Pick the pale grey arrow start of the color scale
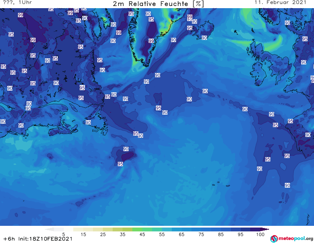The width and height of the screenshot is (314, 243). point(49,229)
